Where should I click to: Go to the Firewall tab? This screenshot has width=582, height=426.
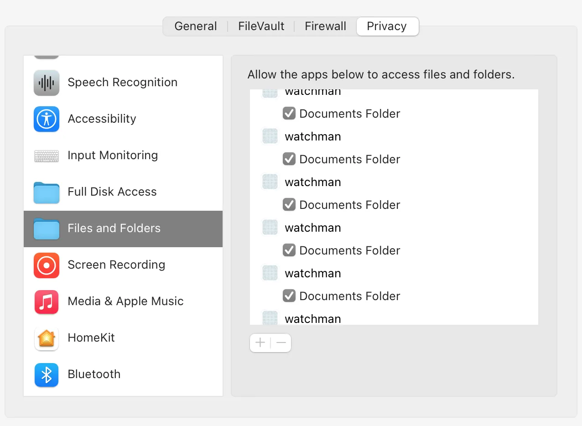point(326,26)
